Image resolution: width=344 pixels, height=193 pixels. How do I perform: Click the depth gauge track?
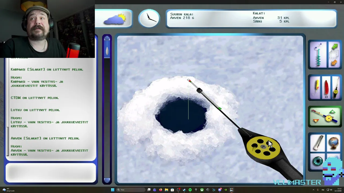point(107,109)
